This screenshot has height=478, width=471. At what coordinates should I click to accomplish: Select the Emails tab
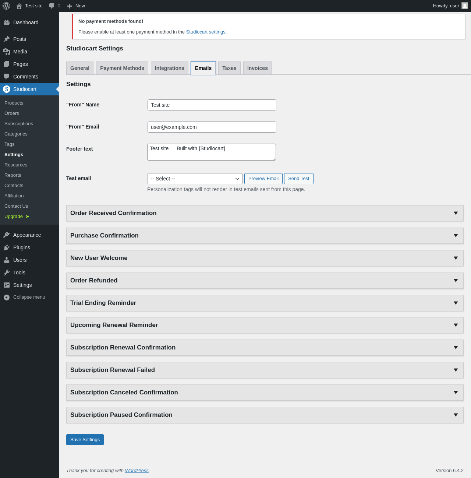click(203, 68)
